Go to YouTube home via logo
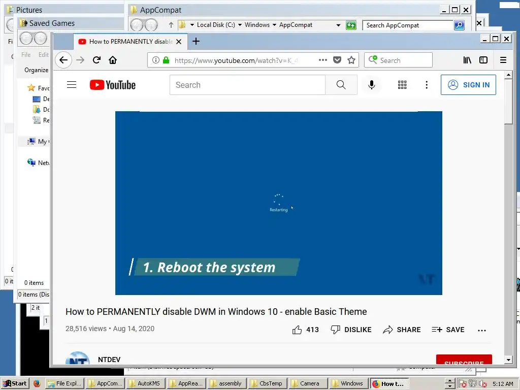Screen dimensions: 520x390 [x=112, y=85]
